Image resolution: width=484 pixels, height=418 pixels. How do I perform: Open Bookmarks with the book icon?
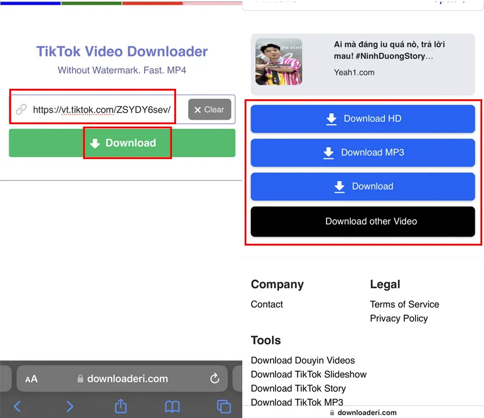[171, 406]
